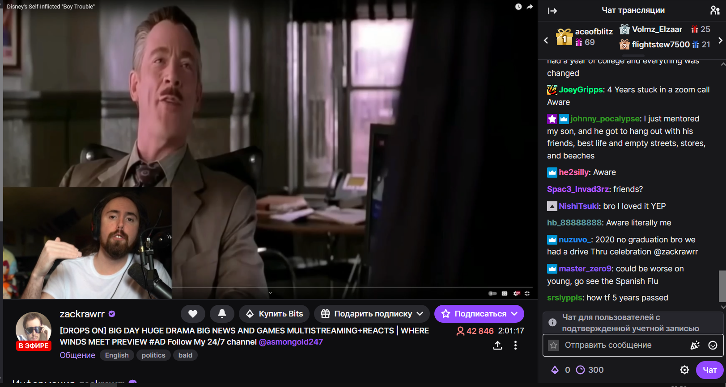The height and width of the screenshot is (387, 726).
Task: Open the channel points star icon in chat input
Action: pos(554,345)
